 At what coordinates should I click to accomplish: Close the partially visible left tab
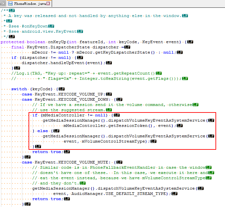click(4, 3)
